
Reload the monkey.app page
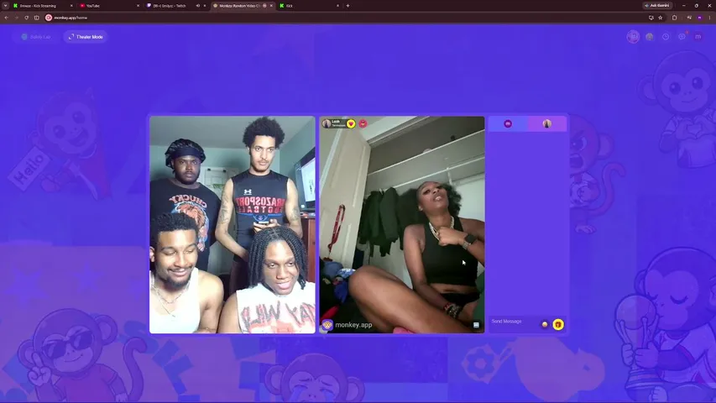pos(27,18)
